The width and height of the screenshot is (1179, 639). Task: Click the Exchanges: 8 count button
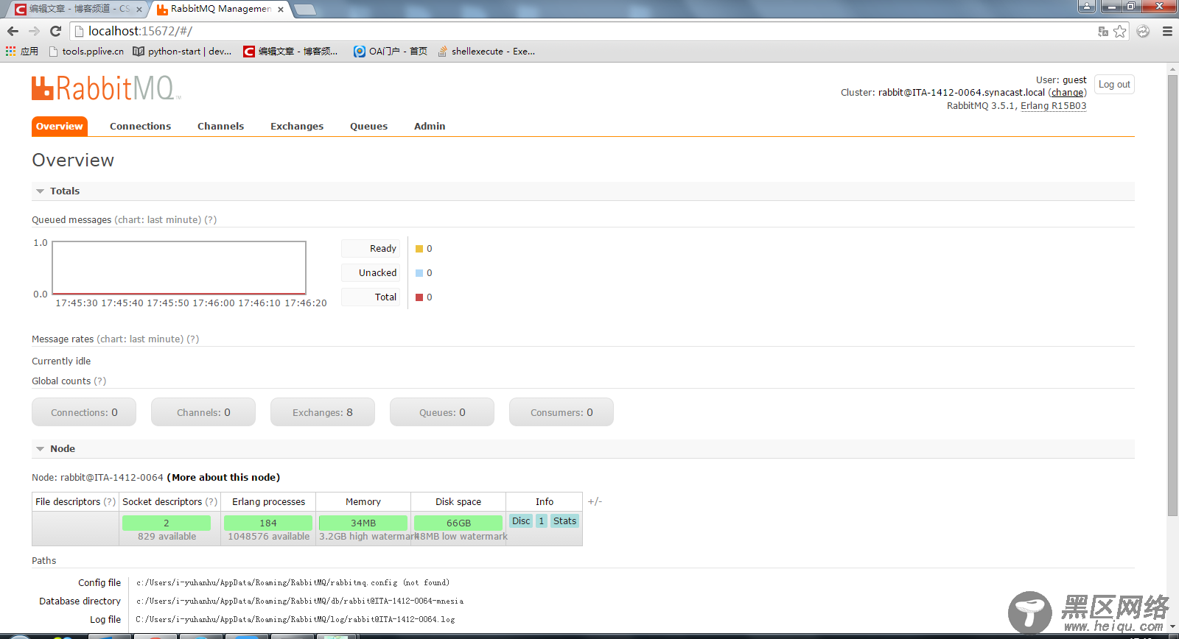coord(323,412)
